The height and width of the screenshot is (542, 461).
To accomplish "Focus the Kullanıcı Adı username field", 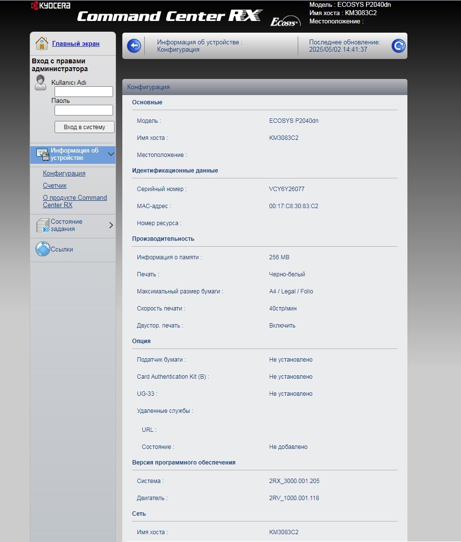I will [84, 92].
